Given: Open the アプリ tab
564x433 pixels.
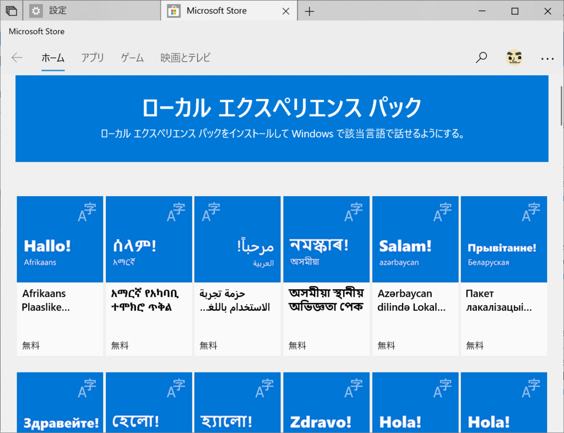Looking at the screenshot, I should click(93, 57).
